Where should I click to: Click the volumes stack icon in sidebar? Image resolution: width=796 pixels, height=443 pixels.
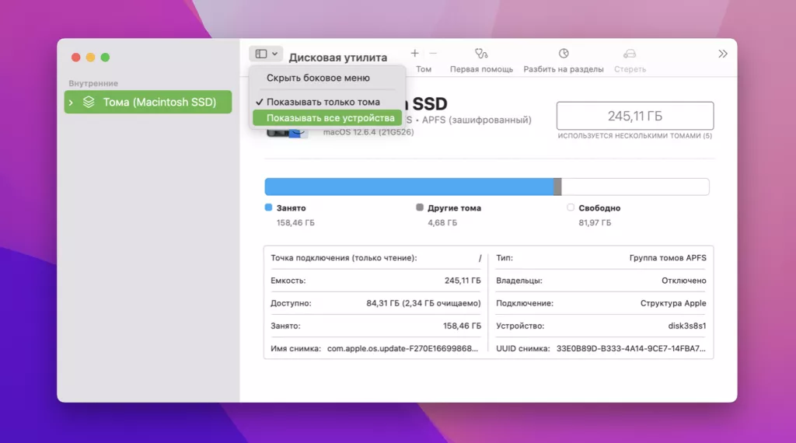click(89, 102)
